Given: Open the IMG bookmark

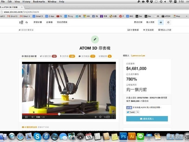Looking at the screenshot, I should 129,16.
